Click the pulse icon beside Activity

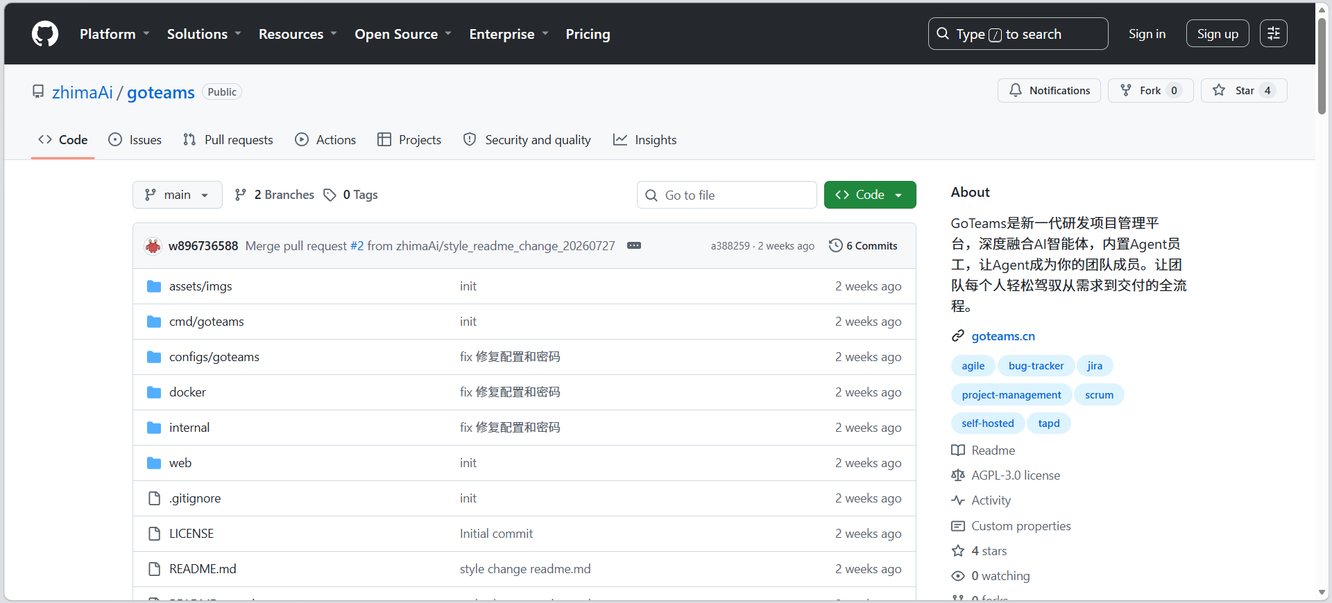coord(958,500)
